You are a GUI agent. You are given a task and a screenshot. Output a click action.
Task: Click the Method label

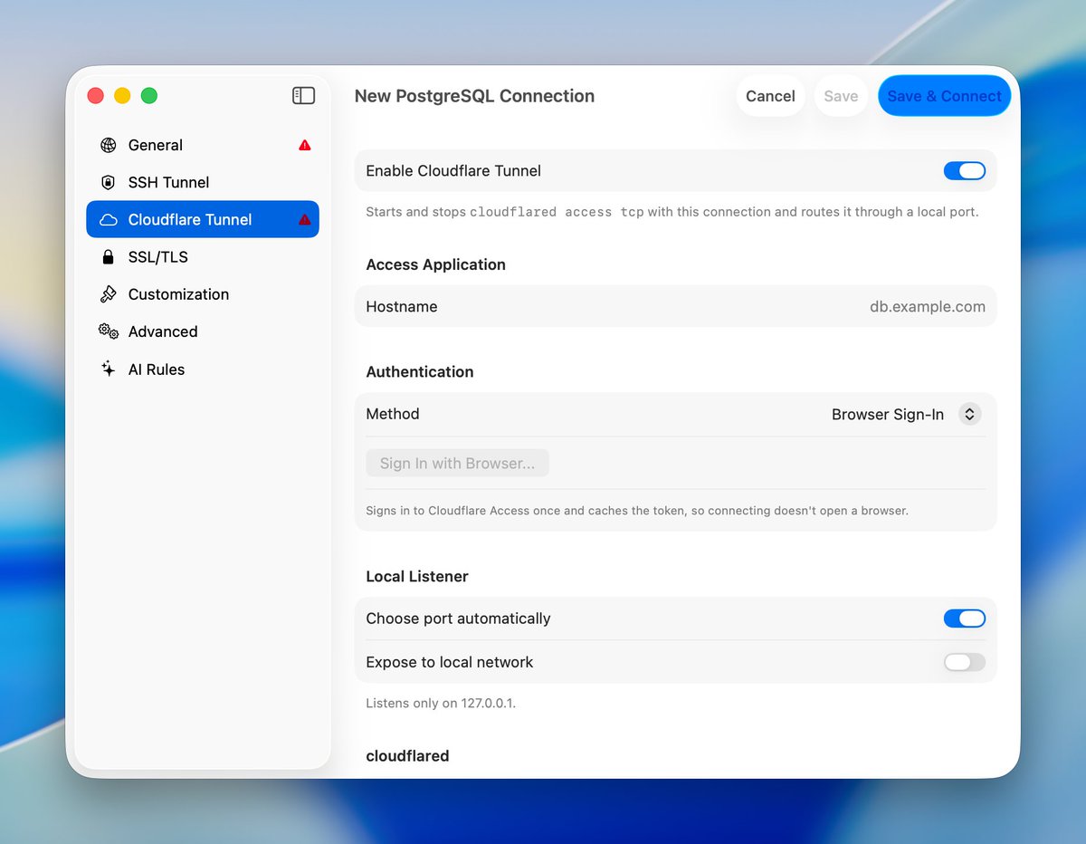pos(393,414)
